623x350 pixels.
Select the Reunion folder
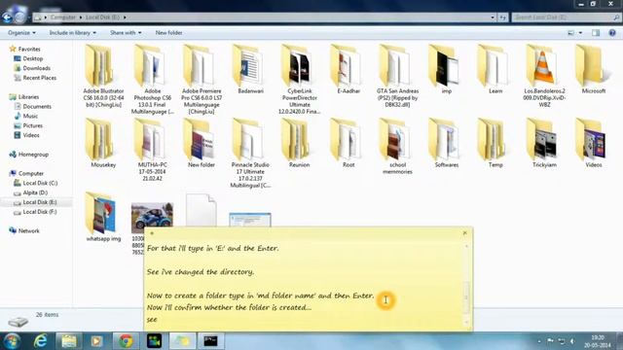pos(299,143)
